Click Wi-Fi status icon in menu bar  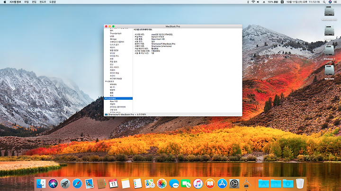pyautogui.click(x=253, y=2)
